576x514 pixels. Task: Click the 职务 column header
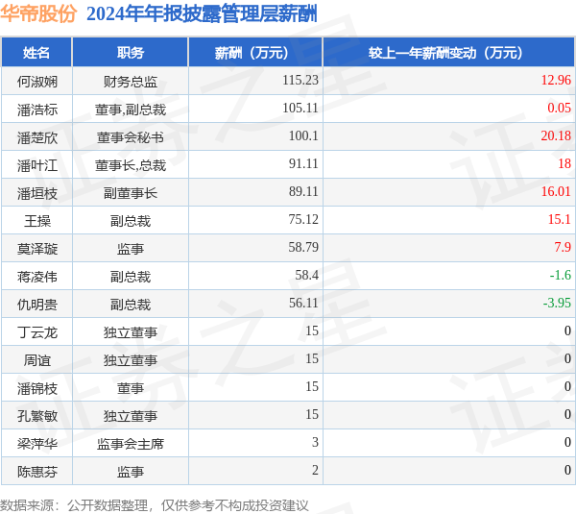131,53
